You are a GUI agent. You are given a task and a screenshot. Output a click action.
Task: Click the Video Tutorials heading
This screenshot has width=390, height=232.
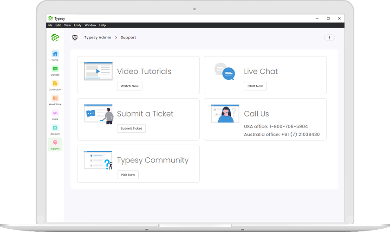(144, 71)
